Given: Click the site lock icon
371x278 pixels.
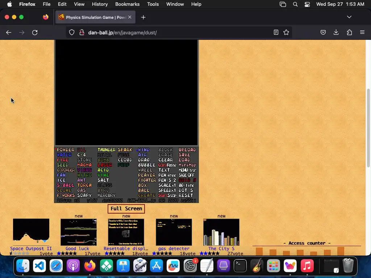Looking at the screenshot, I should (82, 32).
